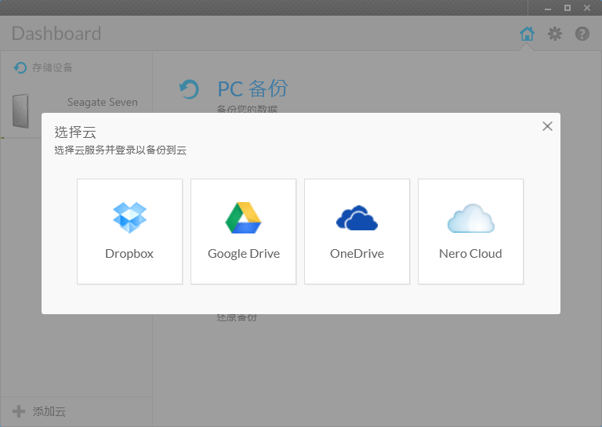
Task: Open help with the question mark icon
Action: click(x=582, y=34)
